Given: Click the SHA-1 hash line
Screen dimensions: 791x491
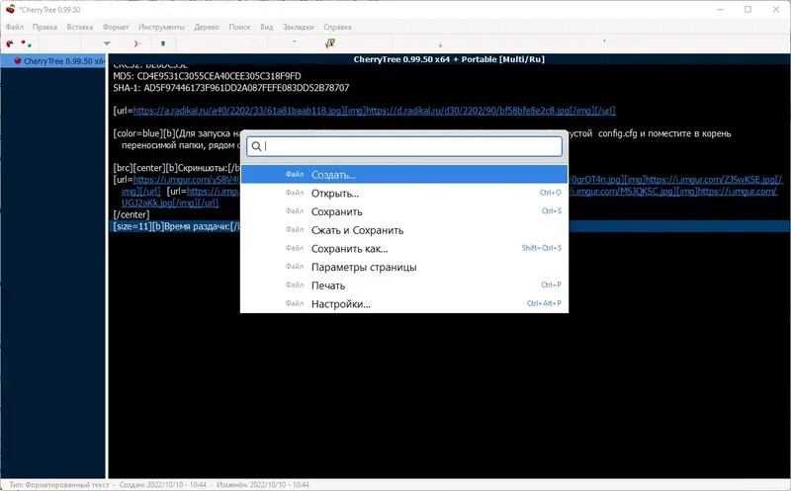Looking at the screenshot, I should pyautogui.click(x=231, y=88).
